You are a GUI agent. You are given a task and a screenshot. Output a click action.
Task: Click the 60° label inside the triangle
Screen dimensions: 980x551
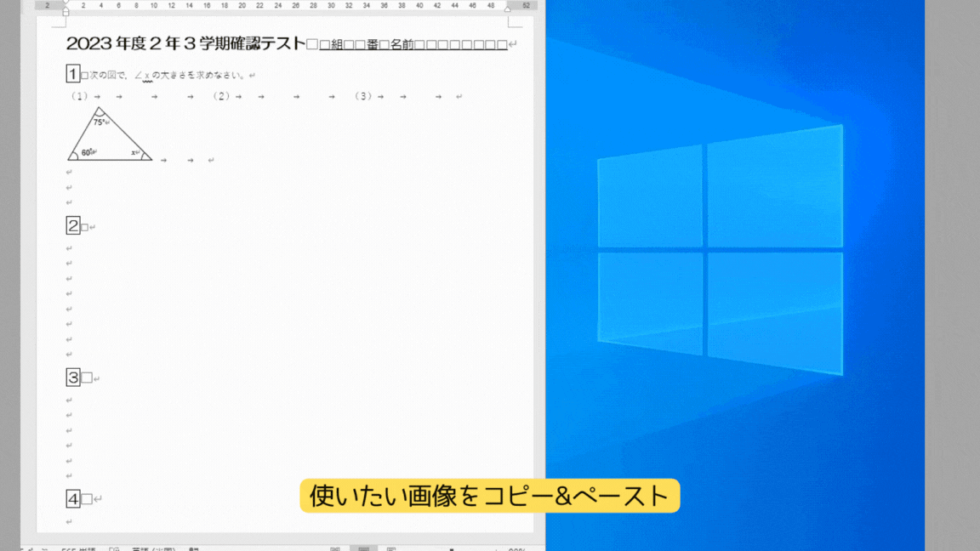(x=87, y=153)
